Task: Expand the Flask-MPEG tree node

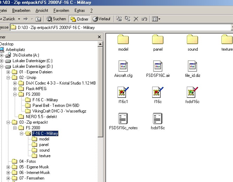Action: (x=15, y=89)
